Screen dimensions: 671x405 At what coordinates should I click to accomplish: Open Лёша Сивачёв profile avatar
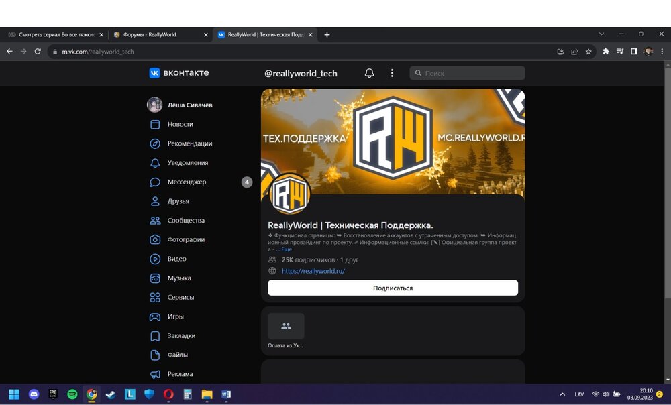(x=154, y=105)
